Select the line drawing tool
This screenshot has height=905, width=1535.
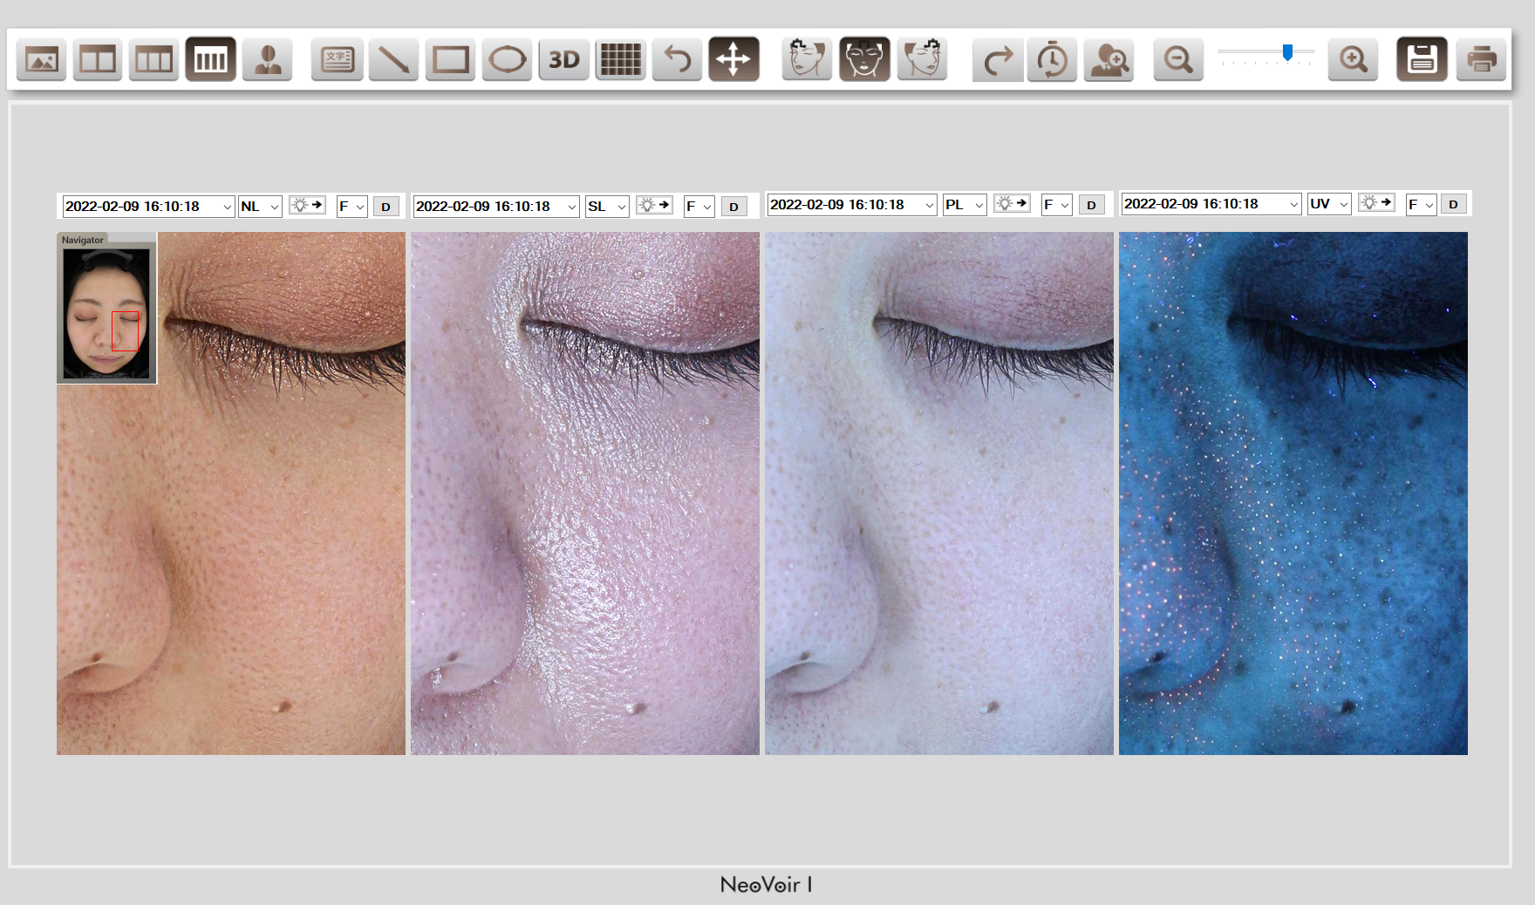393,60
